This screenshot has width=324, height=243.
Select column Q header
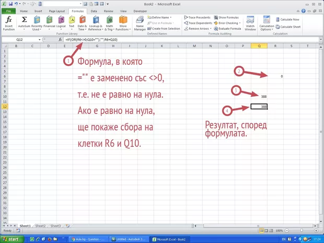point(259,46)
